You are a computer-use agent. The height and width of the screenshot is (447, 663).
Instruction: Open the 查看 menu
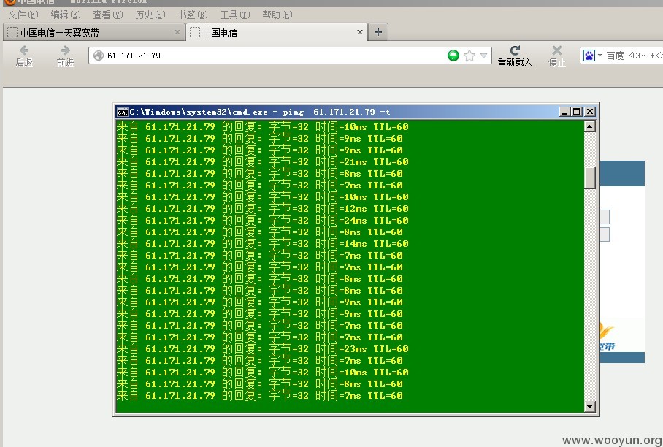(x=108, y=15)
